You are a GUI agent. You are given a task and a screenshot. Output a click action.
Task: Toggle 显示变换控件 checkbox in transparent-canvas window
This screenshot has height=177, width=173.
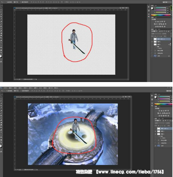click(x=21, y=2)
